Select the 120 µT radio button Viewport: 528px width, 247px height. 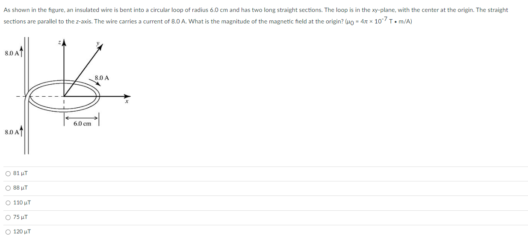(x=8, y=232)
